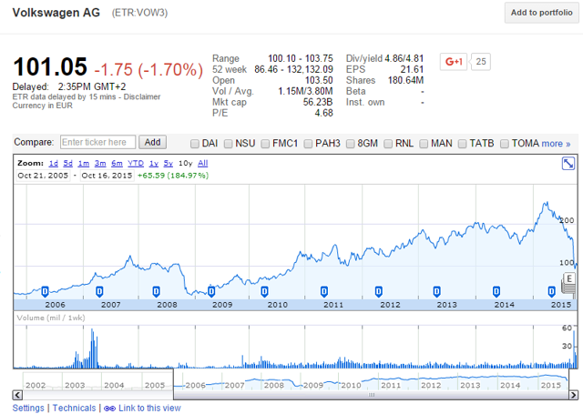This screenshot has height=414, width=583.
Task: Focus the Compare ticker input field
Action: tap(98, 142)
